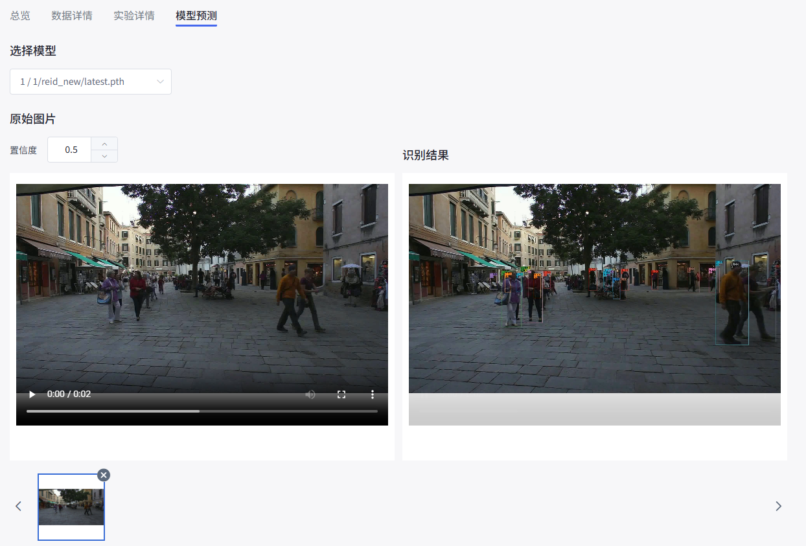Enter fullscreen mode on video player

pos(341,394)
